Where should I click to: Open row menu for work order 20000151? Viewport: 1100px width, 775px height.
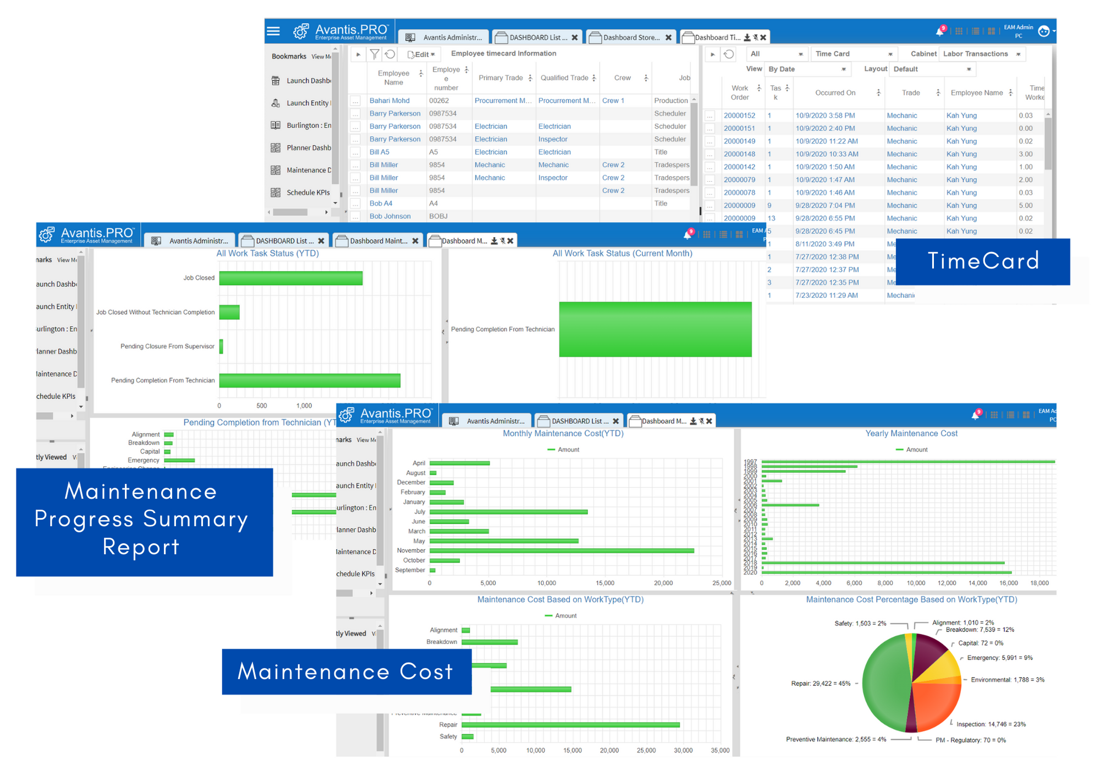[x=710, y=129]
